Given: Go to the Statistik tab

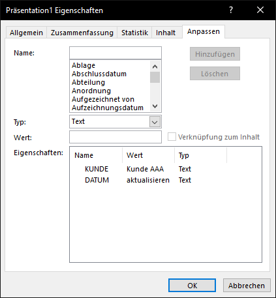Looking at the screenshot, I should [134, 33].
